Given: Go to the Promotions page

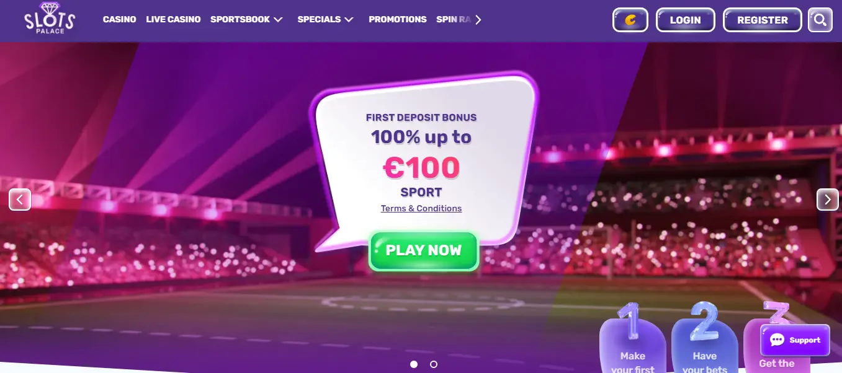Looking at the screenshot, I should tap(398, 20).
